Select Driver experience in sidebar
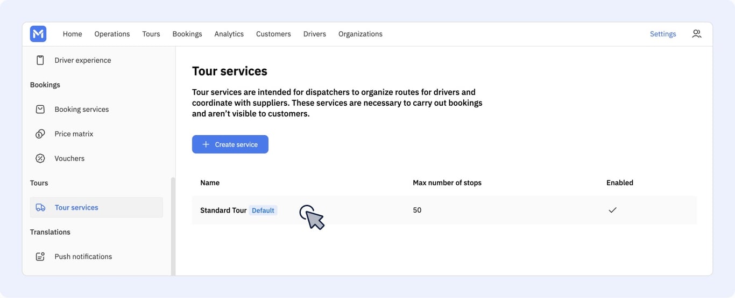 click(83, 60)
